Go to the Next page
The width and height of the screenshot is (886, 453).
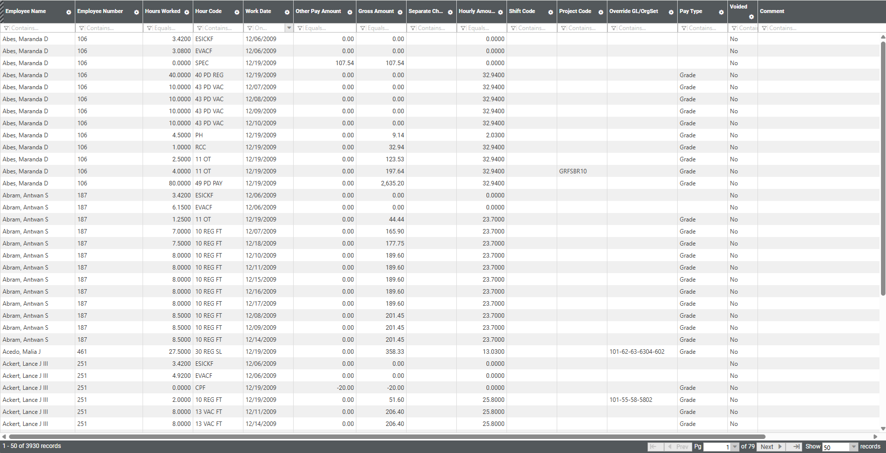(771, 446)
